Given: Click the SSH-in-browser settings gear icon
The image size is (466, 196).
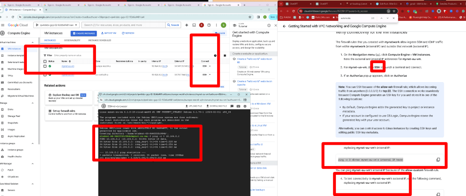Looking at the screenshot, I should (245, 106).
